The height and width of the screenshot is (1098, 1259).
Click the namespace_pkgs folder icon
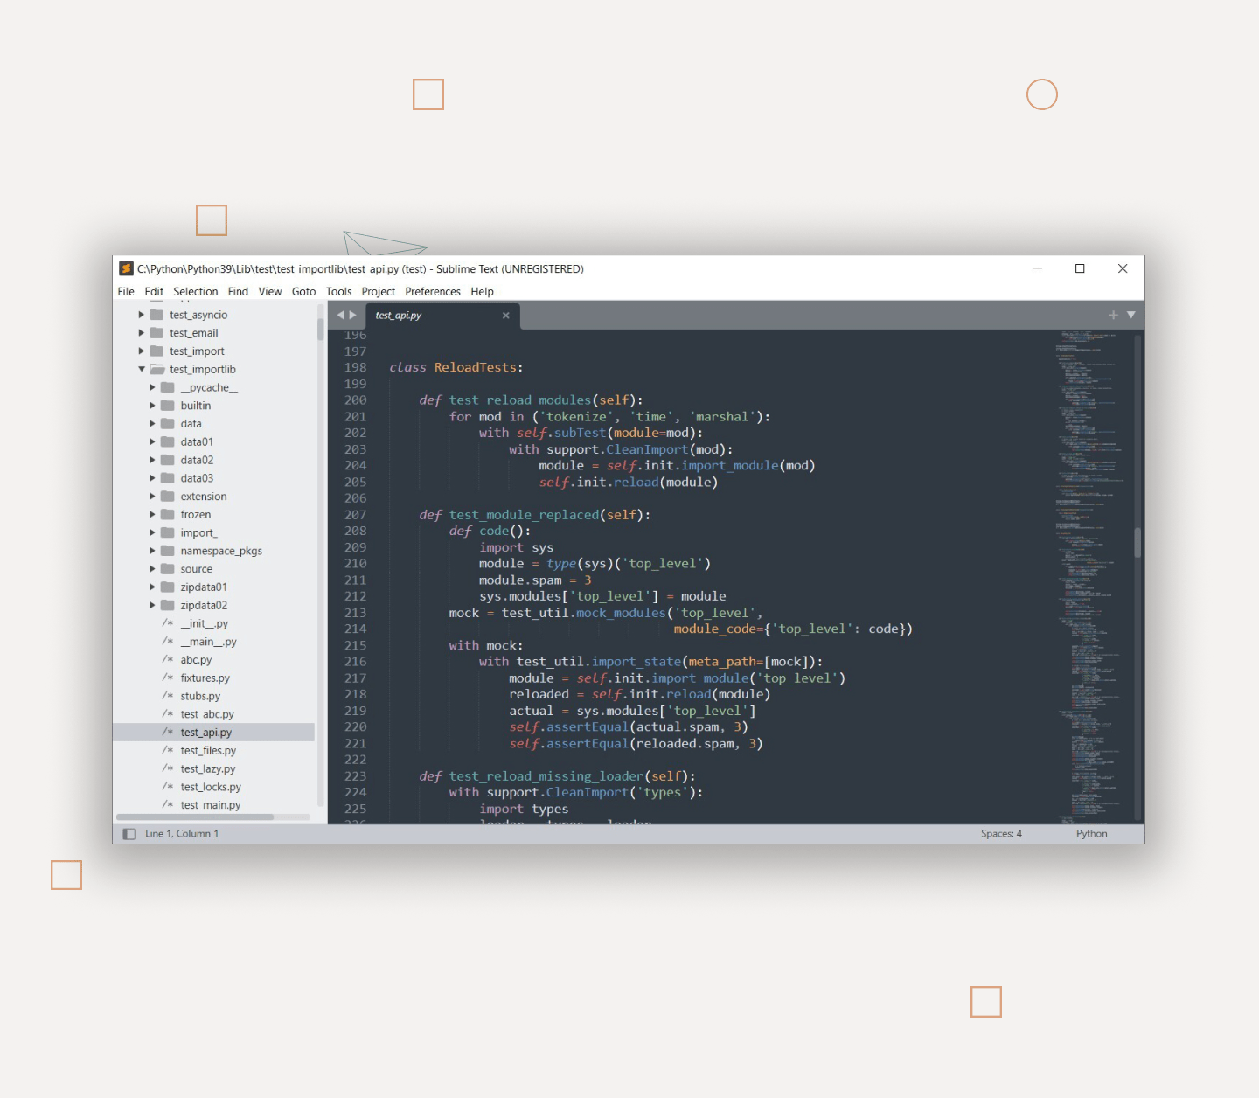click(168, 551)
